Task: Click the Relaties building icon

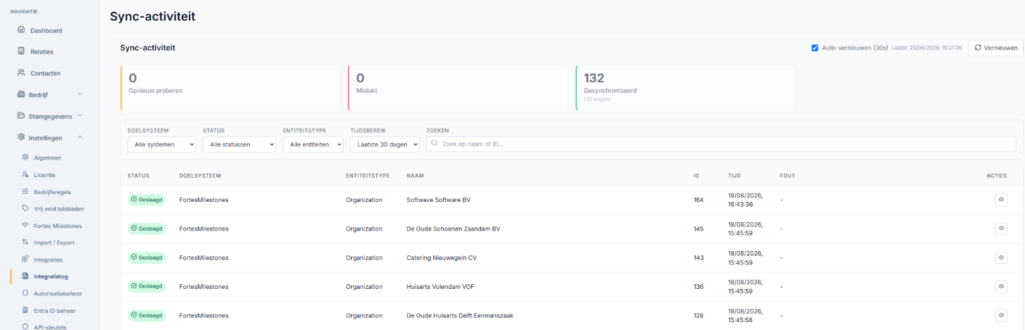Action: [x=21, y=51]
